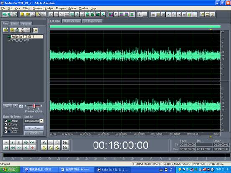
Task: Click the Windows Start button on the taskbar
Action: (10, 170)
